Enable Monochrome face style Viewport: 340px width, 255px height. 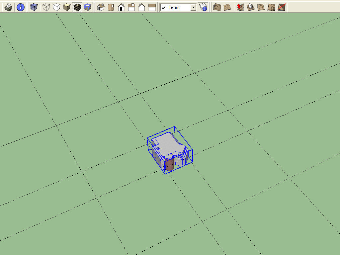[87, 7]
